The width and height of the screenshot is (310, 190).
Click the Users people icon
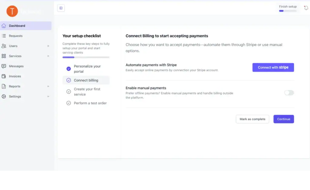click(4, 46)
